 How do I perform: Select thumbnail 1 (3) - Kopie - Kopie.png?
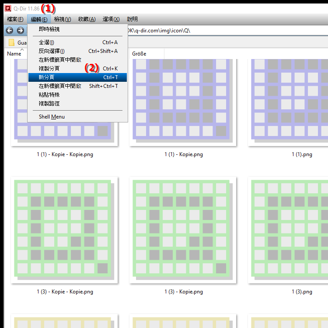click(65, 230)
